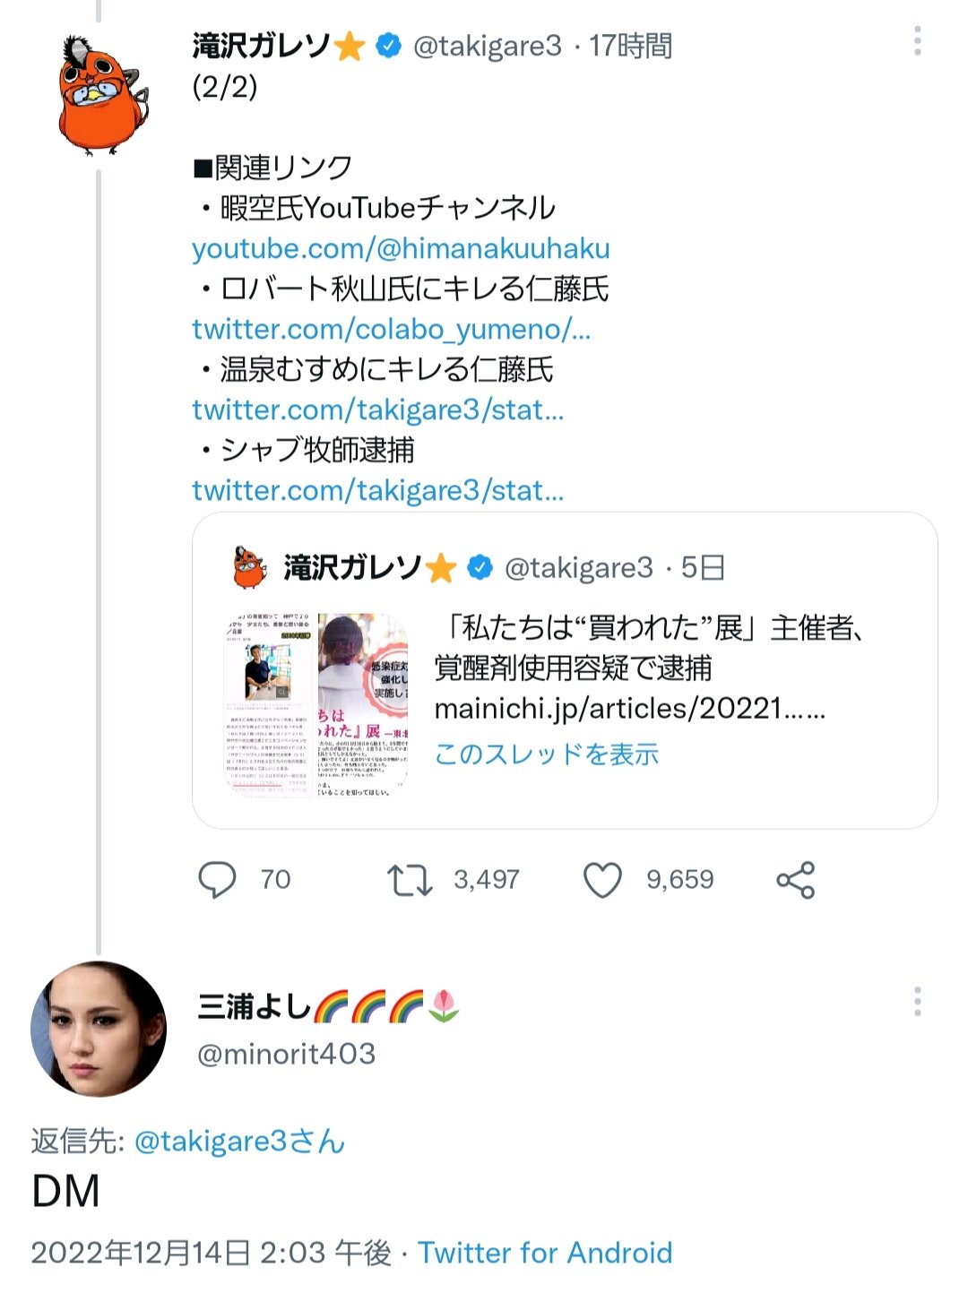Click このスレッドを表示 to show thread
The height and width of the screenshot is (1293, 968).
click(547, 754)
